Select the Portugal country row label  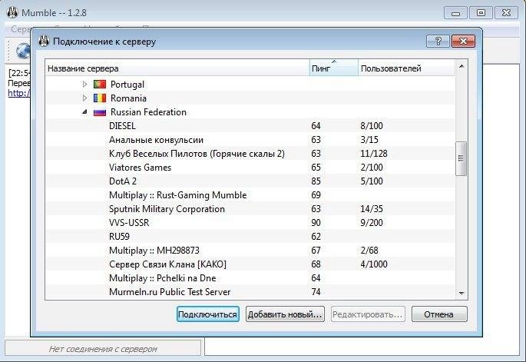tap(127, 85)
